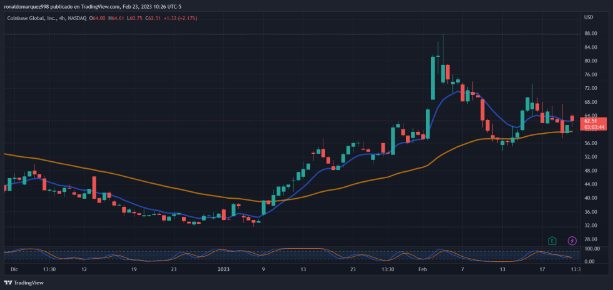Click the 03:03:44 candle countdown timer
The width and height of the screenshot is (613, 290).
[x=594, y=127]
